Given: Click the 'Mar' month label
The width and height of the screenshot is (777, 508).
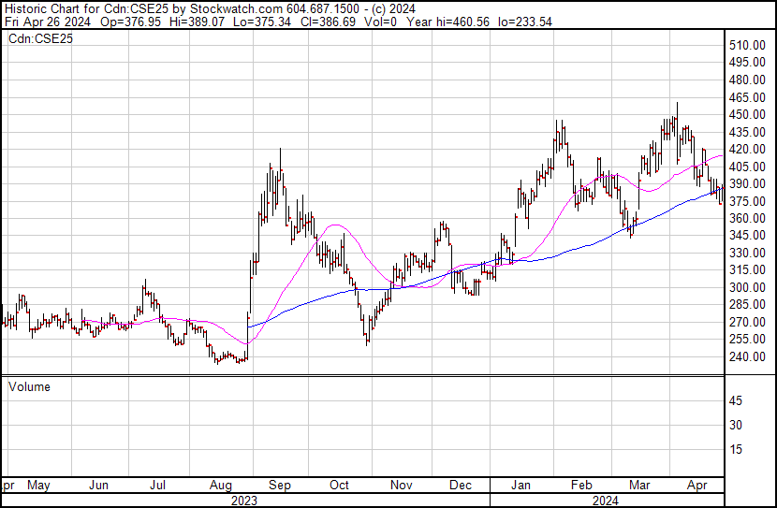Looking at the screenshot, I should click(x=639, y=486).
